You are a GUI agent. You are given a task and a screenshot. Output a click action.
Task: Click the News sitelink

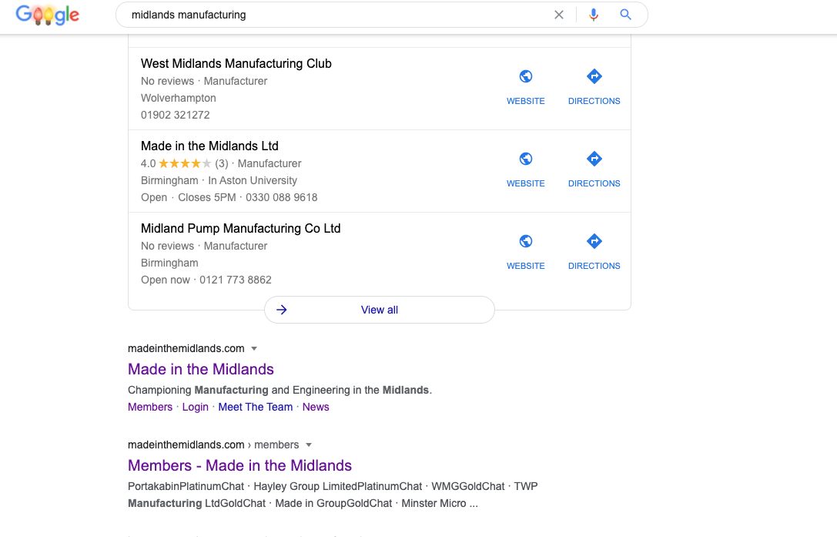tap(316, 407)
